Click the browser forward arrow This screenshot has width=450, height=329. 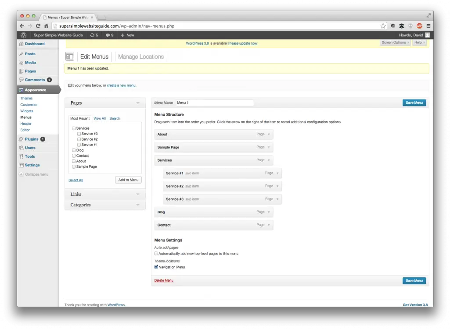pos(30,26)
